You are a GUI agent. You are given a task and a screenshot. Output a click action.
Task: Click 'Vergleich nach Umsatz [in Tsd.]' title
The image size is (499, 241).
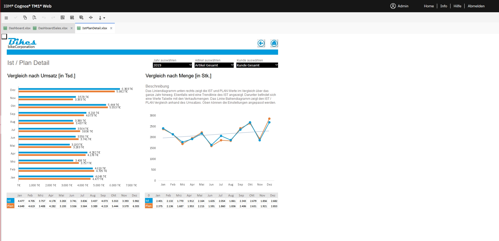coord(41,76)
